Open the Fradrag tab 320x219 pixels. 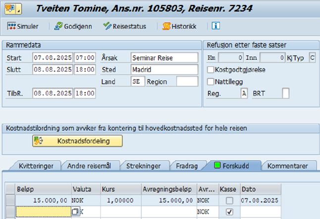[187, 165]
